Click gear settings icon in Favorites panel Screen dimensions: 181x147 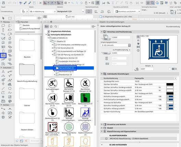tap(39, 18)
